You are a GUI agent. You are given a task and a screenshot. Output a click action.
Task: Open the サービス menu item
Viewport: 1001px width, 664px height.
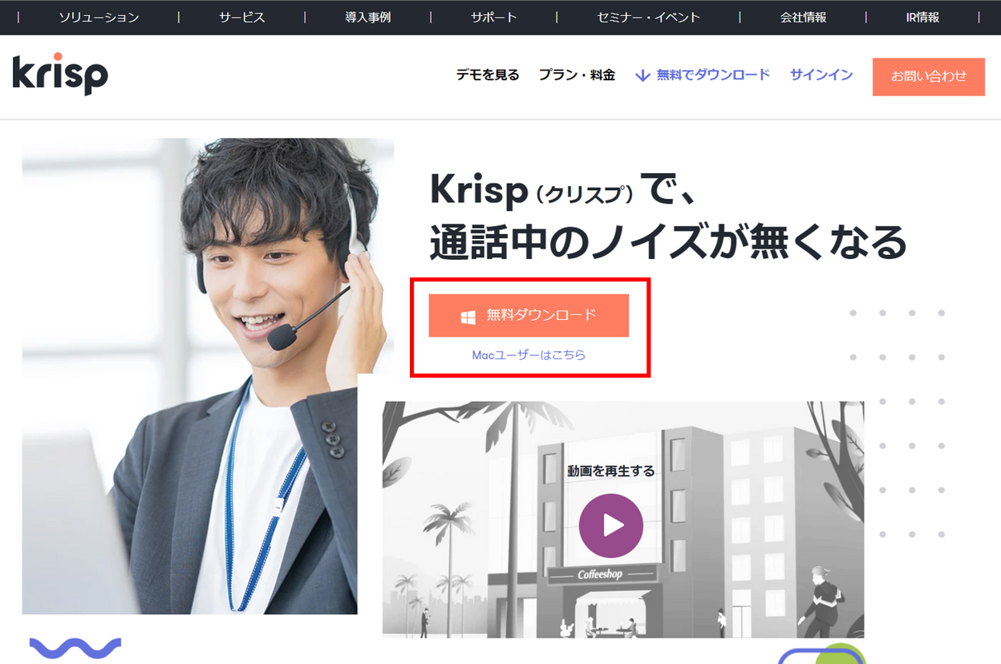(242, 17)
